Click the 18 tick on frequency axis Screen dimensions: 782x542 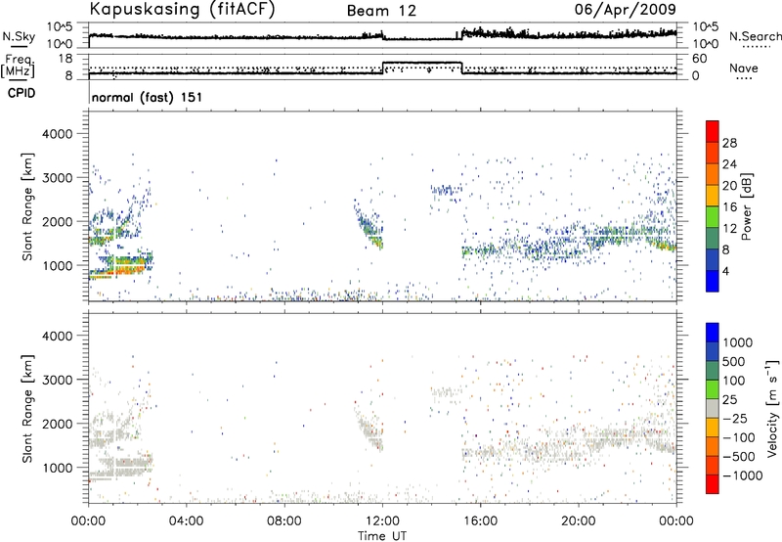pyautogui.click(x=65, y=59)
